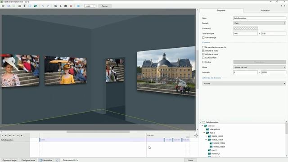Screen dimensions: 288x162
Task: Collapse the salle-sol tree node
Action: tap(202, 126)
